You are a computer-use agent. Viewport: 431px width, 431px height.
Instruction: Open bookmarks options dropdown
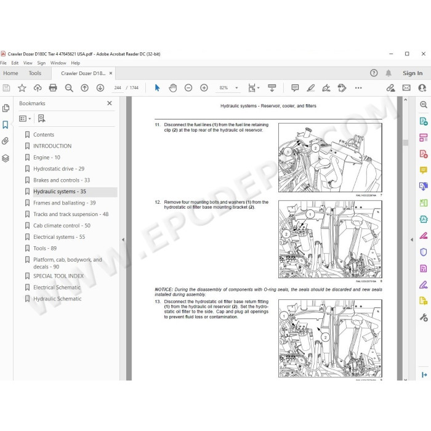tap(25, 119)
